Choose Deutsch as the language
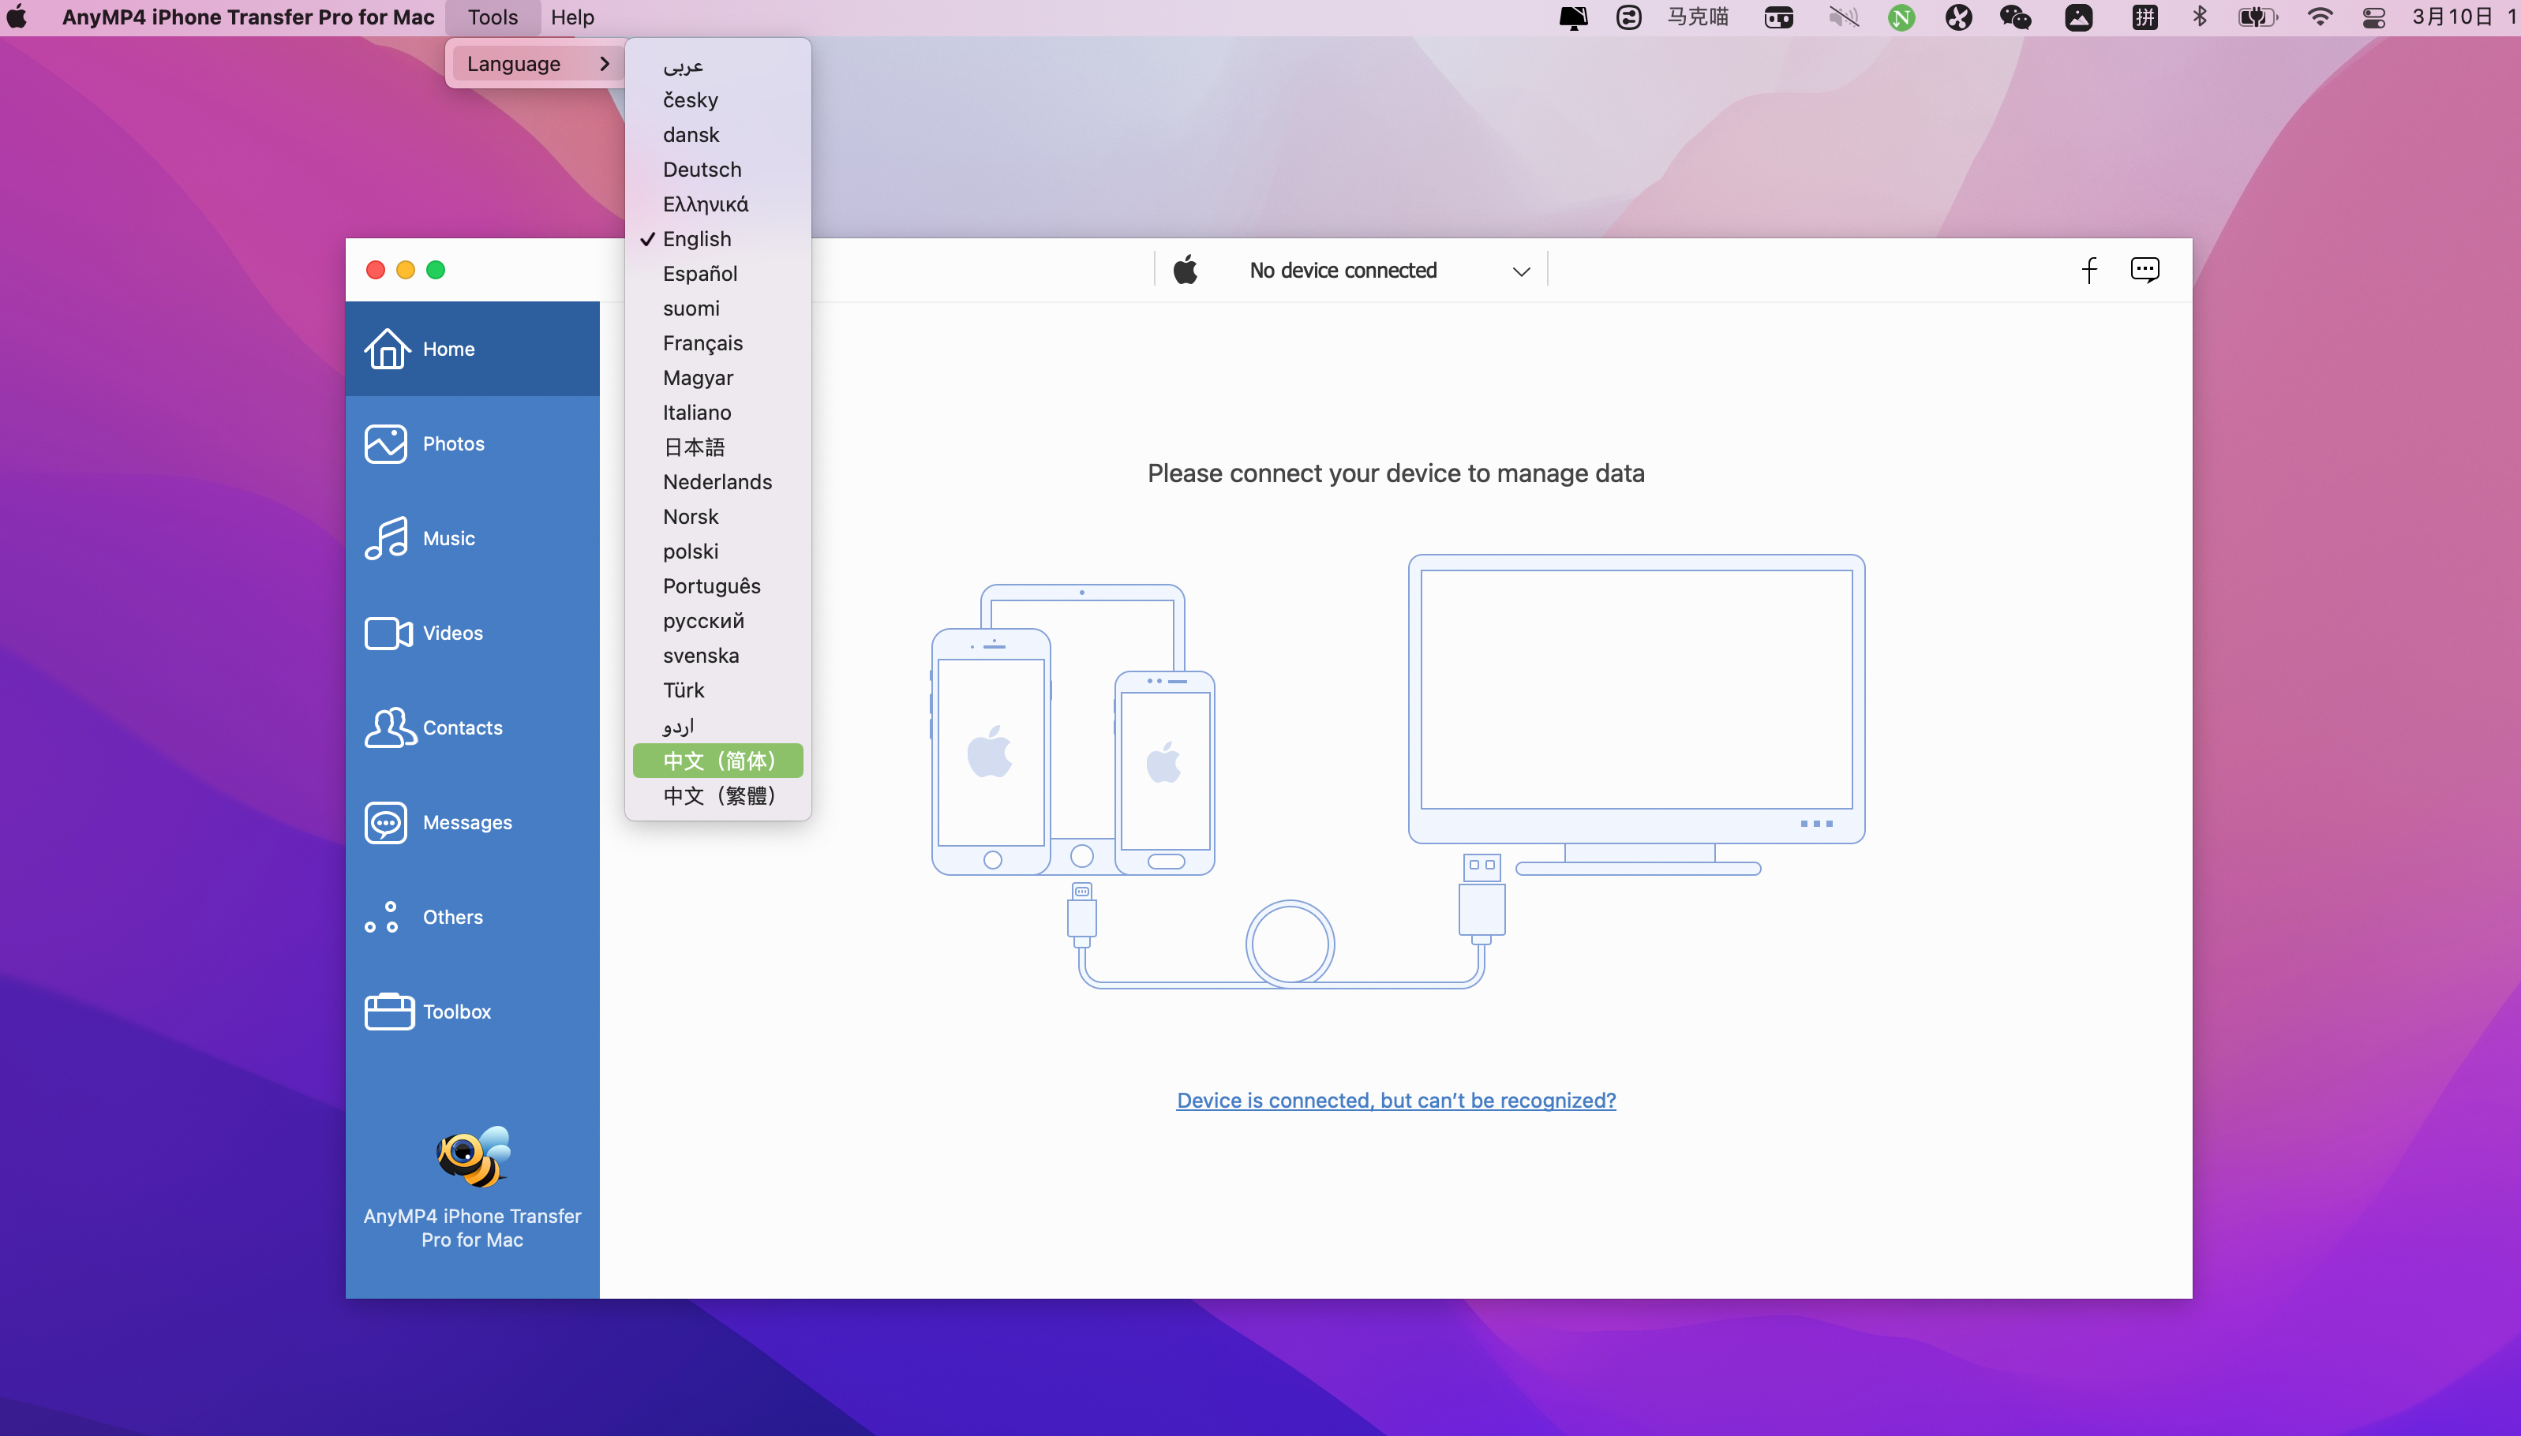Screen dimensions: 2521x1436 [701, 170]
